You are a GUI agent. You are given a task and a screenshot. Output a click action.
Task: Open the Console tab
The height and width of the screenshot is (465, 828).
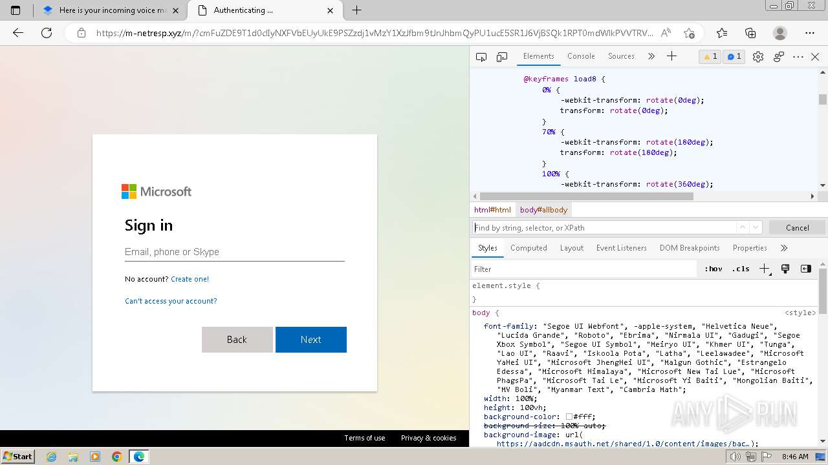pos(581,56)
